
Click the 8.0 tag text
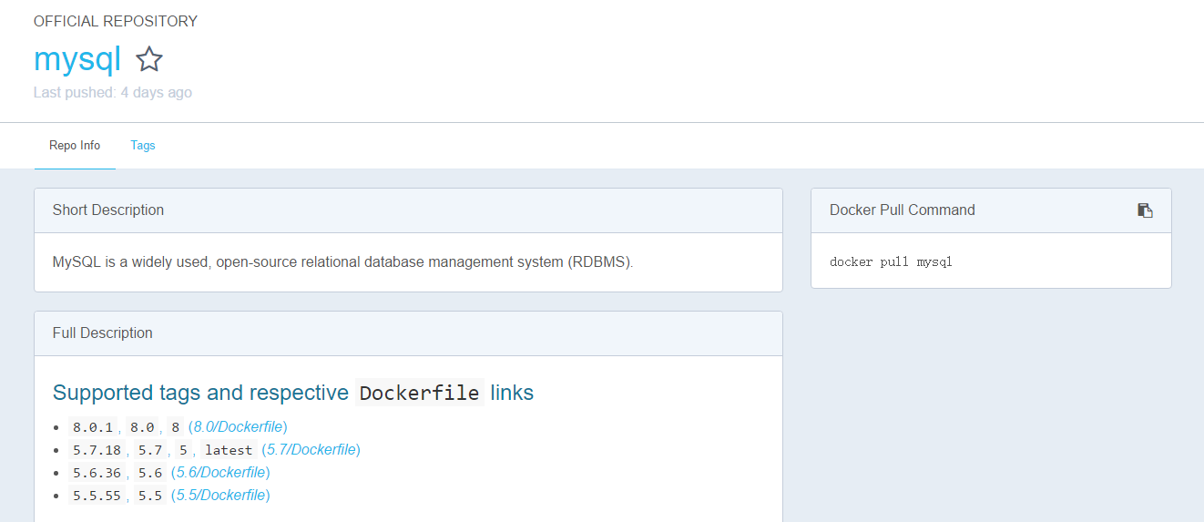(141, 427)
